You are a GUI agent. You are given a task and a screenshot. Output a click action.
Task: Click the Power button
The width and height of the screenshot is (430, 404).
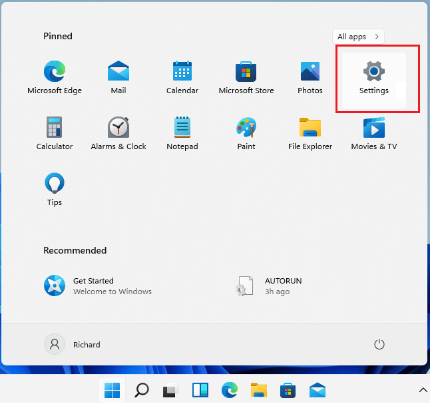[379, 344]
